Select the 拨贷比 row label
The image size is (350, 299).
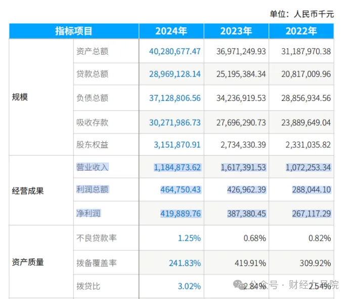coord(89,286)
